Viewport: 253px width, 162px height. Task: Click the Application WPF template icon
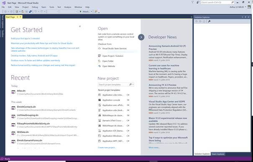[x=100, y=141]
